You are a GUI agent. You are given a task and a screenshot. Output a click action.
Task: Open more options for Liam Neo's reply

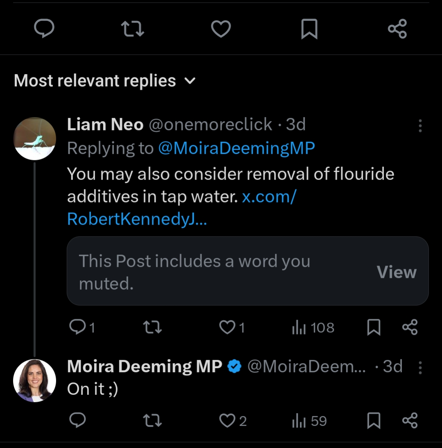[x=420, y=126]
